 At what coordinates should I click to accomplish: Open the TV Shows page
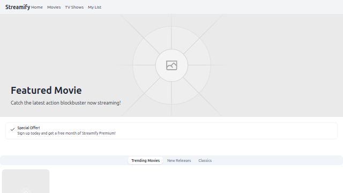pos(74,7)
